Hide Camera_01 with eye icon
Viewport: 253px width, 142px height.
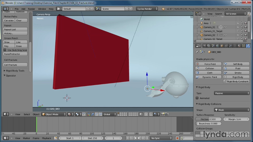coord(238,27)
